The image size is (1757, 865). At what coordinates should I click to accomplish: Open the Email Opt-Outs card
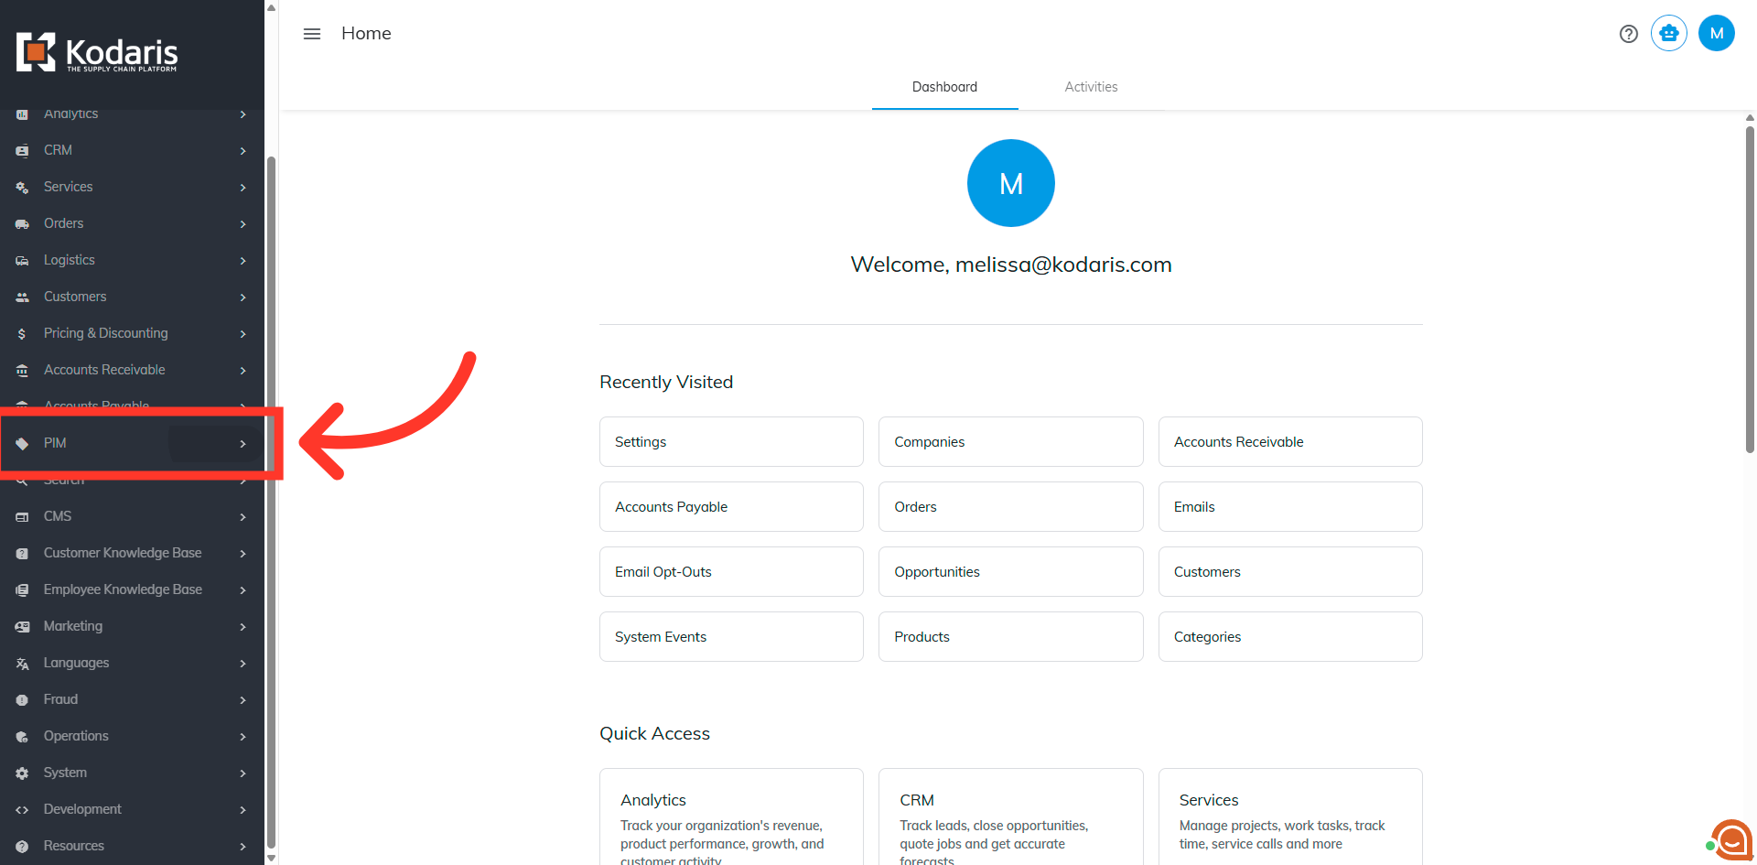pyautogui.click(x=731, y=572)
